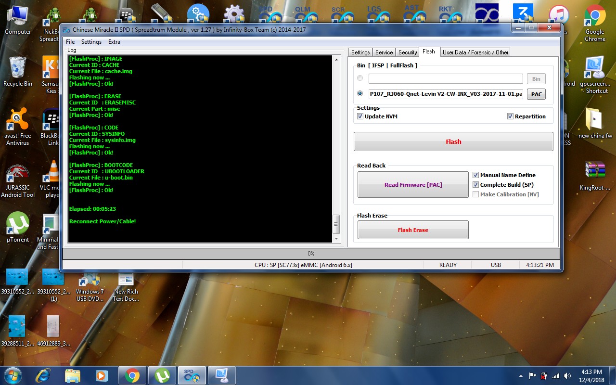Click the Flash Erase button

coord(413,230)
